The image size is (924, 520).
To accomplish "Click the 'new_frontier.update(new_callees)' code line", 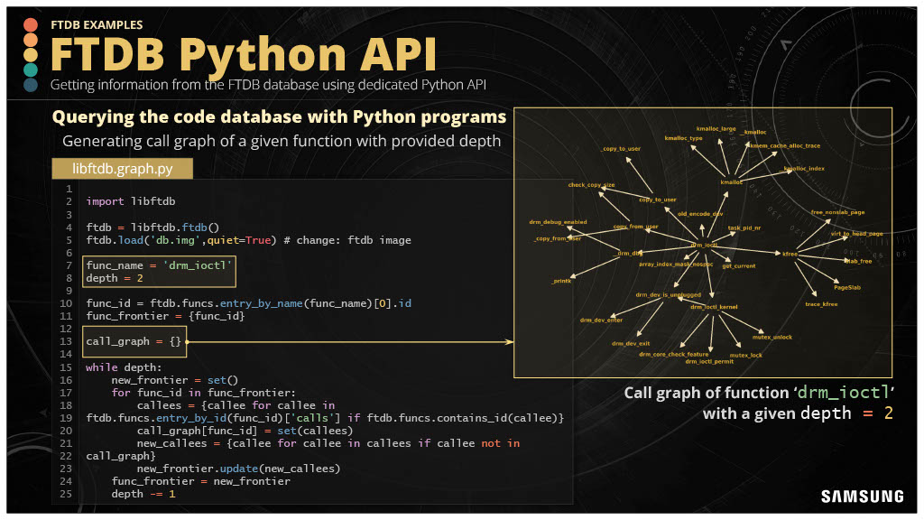I will pos(238,469).
